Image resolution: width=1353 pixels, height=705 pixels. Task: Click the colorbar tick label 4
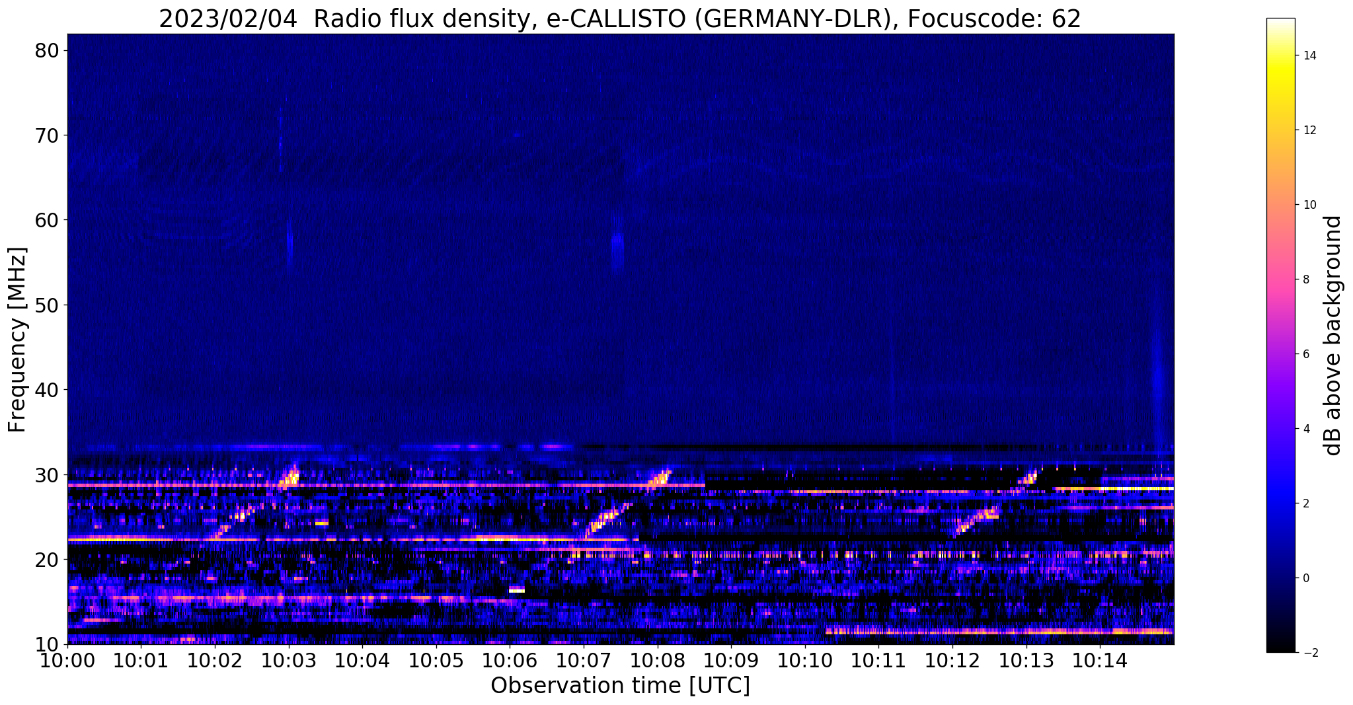tap(1305, 429)
